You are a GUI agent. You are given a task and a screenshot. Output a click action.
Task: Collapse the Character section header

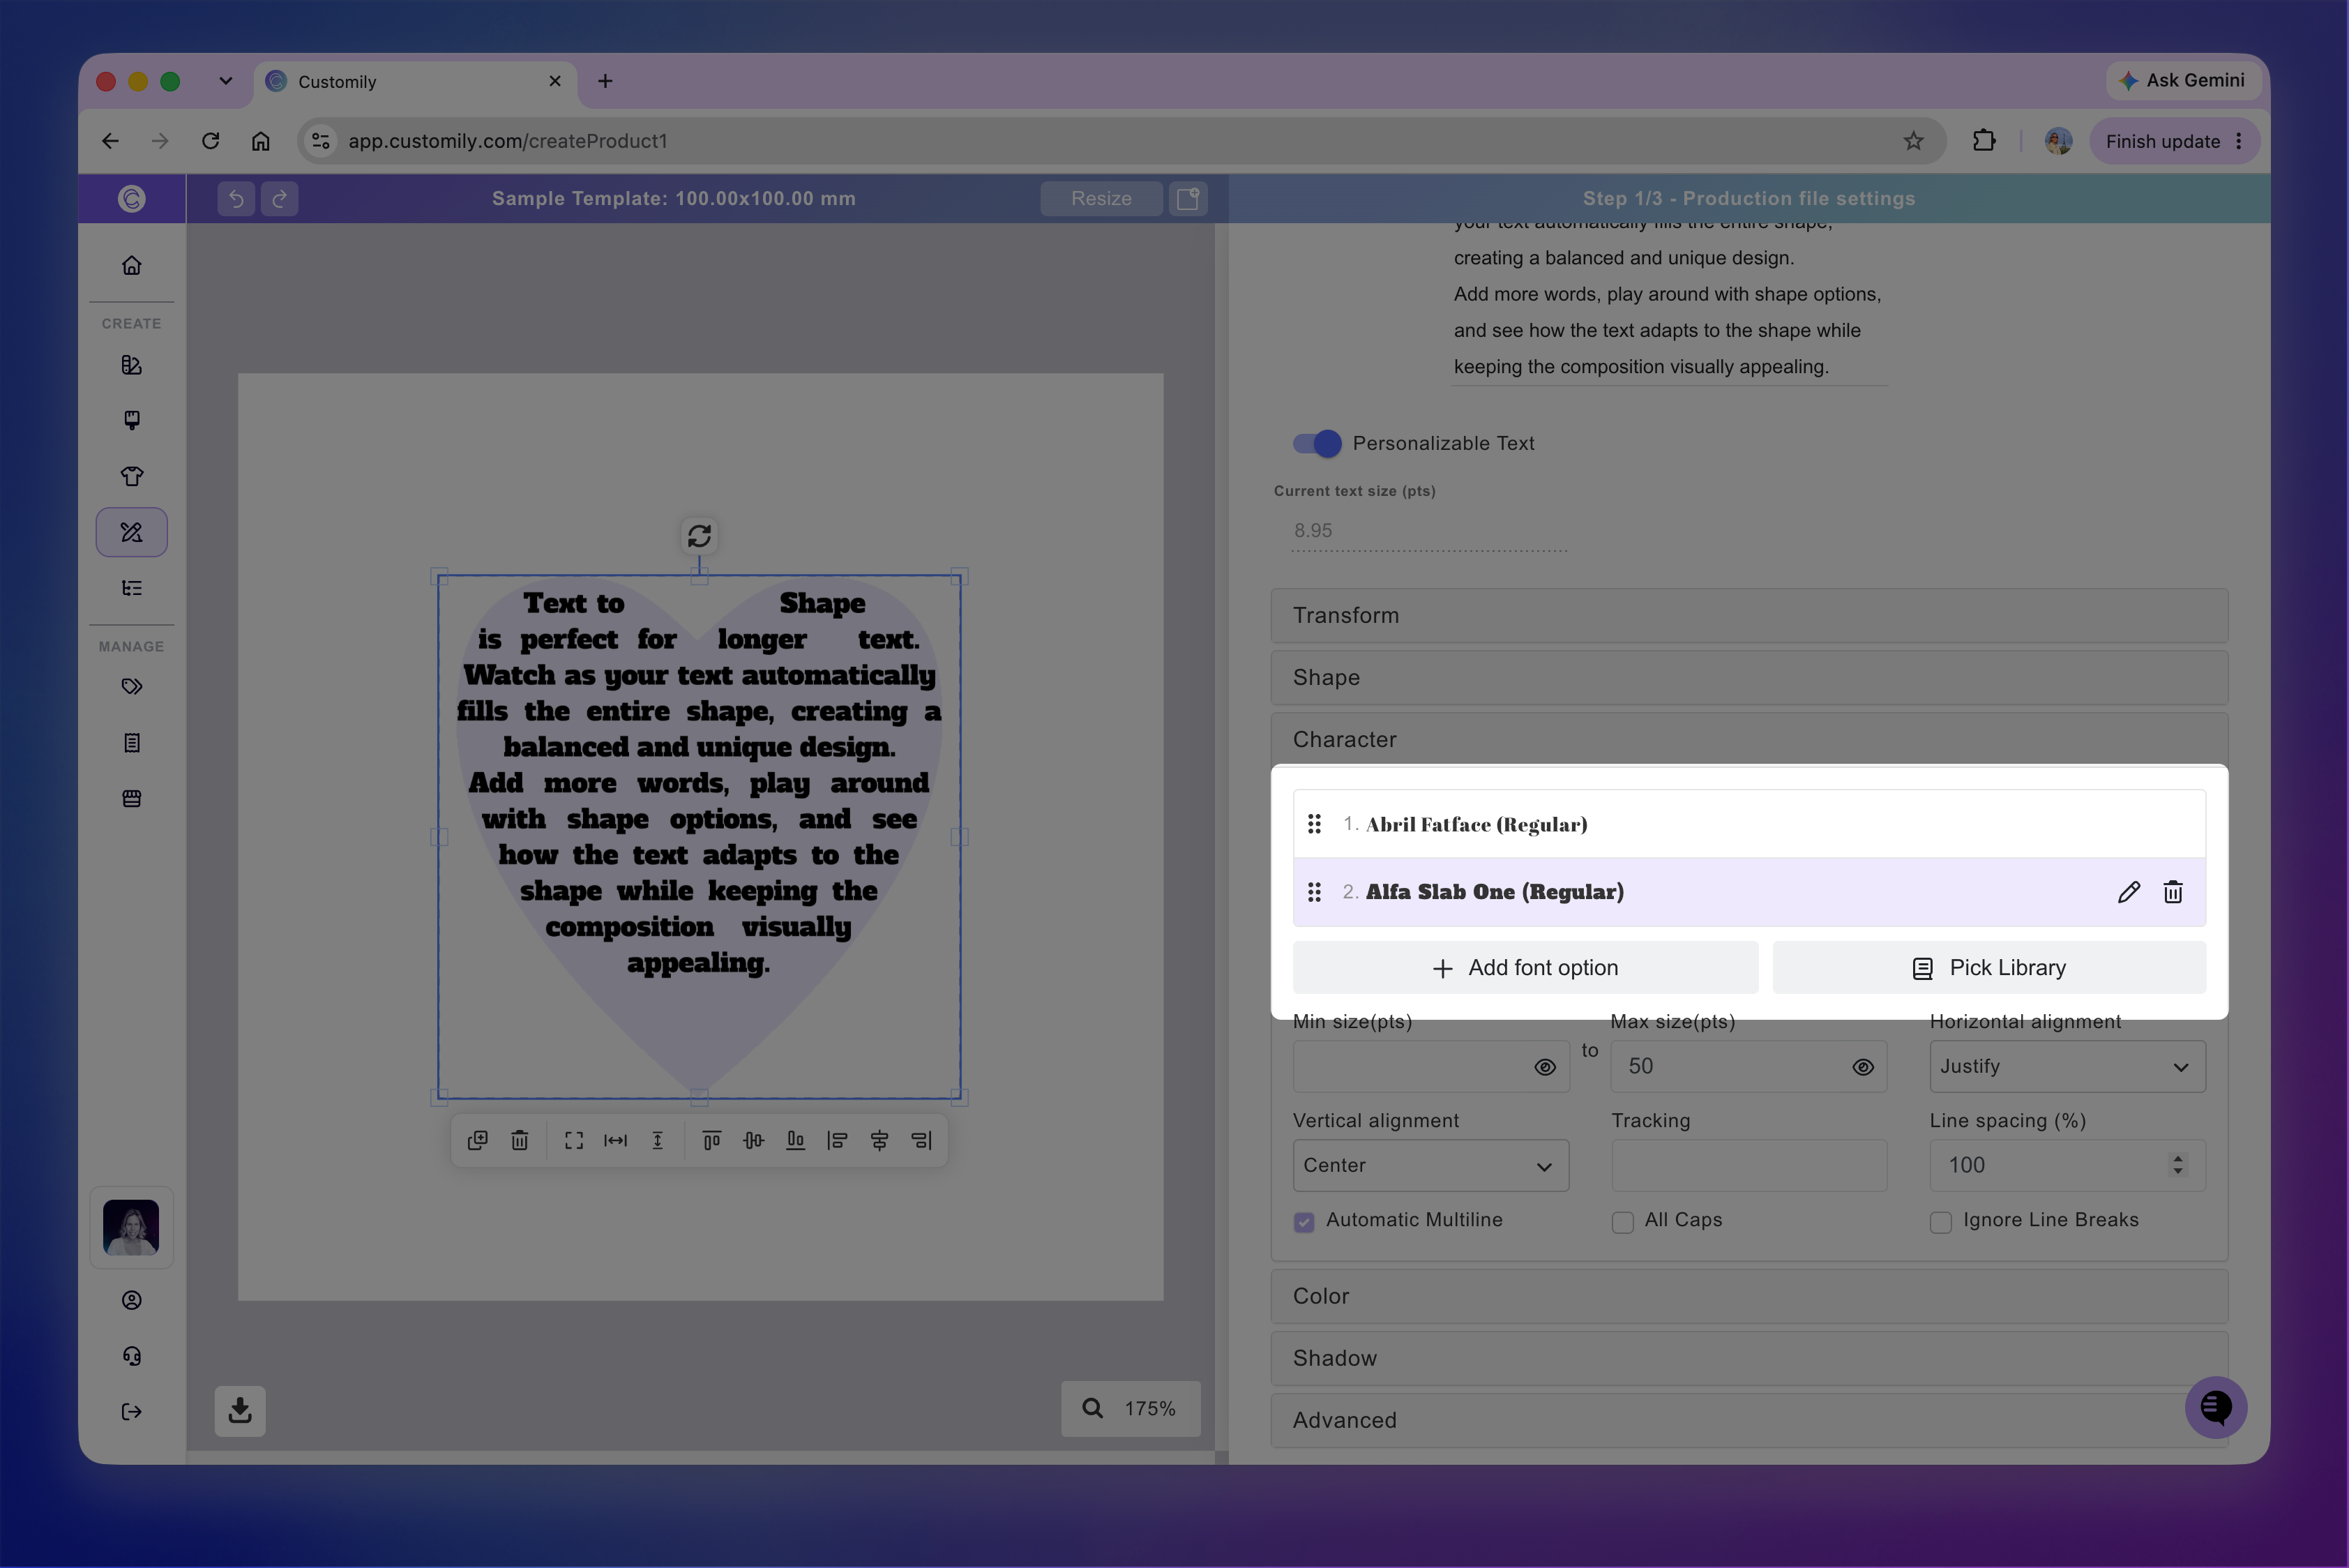coord(1749,740)
